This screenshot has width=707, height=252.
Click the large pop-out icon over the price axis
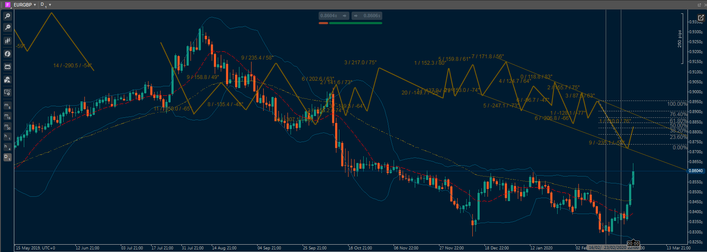pos(701,18)
